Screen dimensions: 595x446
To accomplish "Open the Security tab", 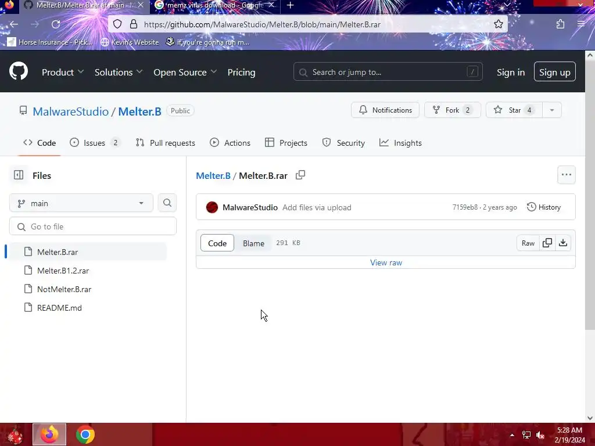I will pyautogui.click(x=343, y=143).
